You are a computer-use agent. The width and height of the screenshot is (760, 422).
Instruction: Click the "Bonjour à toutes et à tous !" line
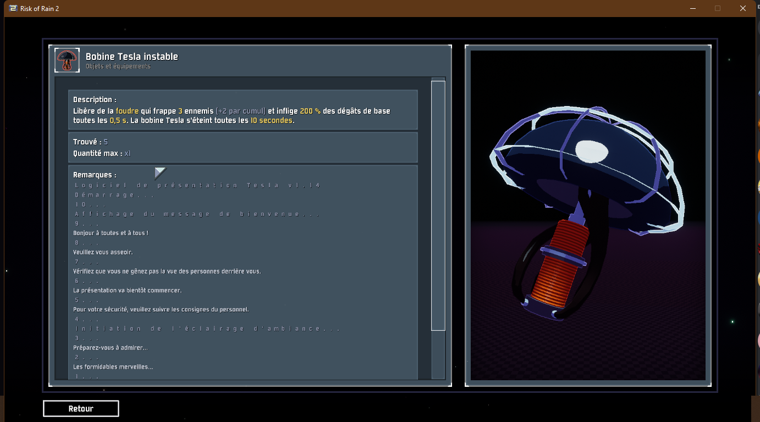(x=111, y=233)
